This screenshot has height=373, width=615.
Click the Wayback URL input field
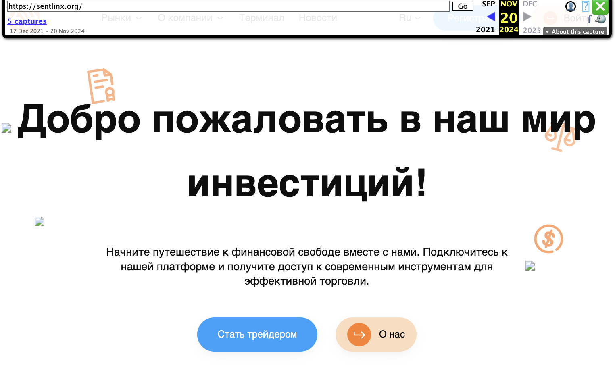click(228, 6)
